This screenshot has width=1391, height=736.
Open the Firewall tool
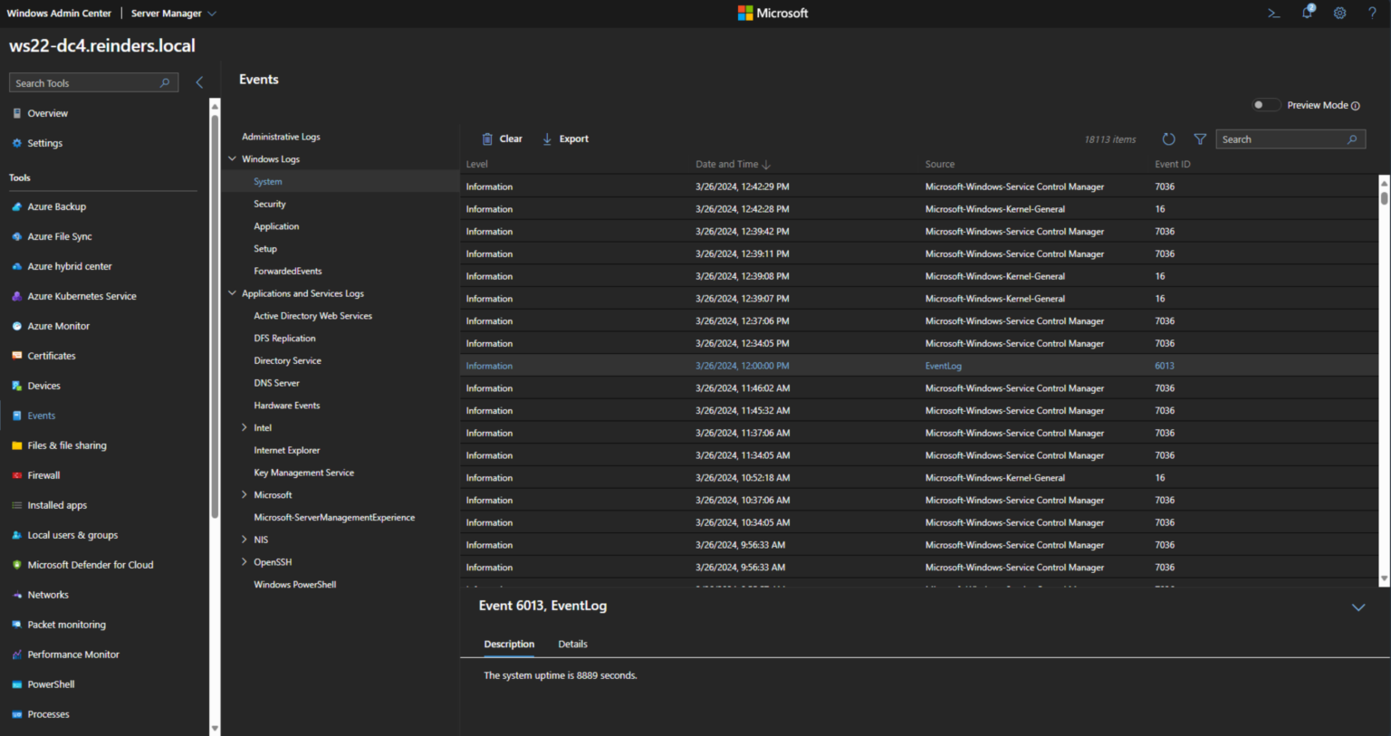point(45,474)
